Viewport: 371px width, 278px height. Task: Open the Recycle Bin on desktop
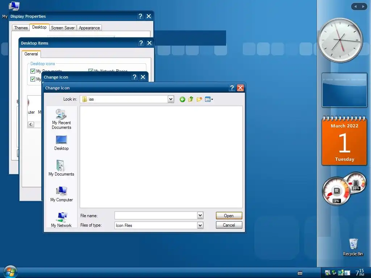click(x=353, y=247)
